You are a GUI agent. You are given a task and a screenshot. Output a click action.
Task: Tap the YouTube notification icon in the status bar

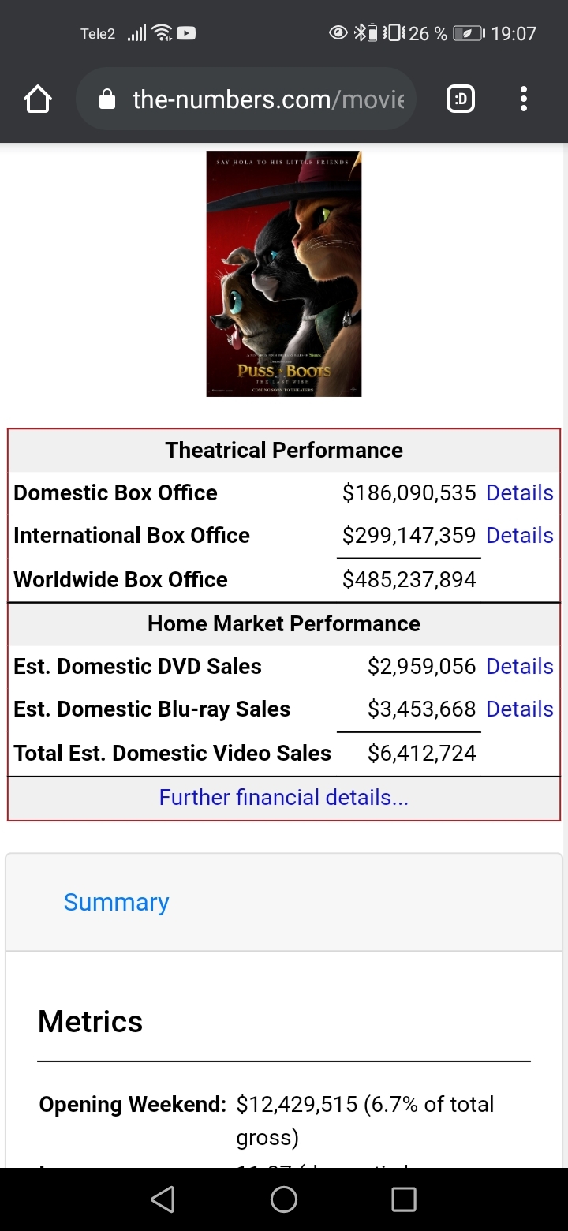[x=187, y=33]
